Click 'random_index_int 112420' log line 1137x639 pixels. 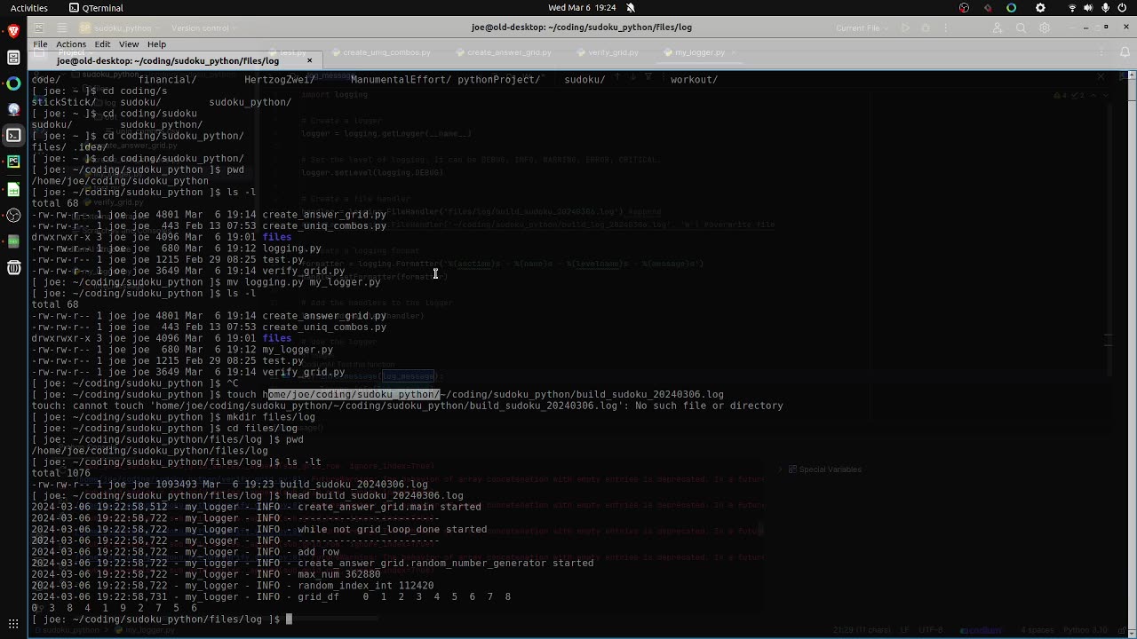tap(366, 586)
